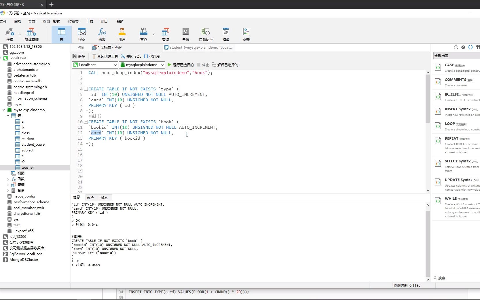Switch to student @mysqlexplaindemo tab
Image resolution: width=480 pixels, height=300 pixels.
[x=198, y=48]
